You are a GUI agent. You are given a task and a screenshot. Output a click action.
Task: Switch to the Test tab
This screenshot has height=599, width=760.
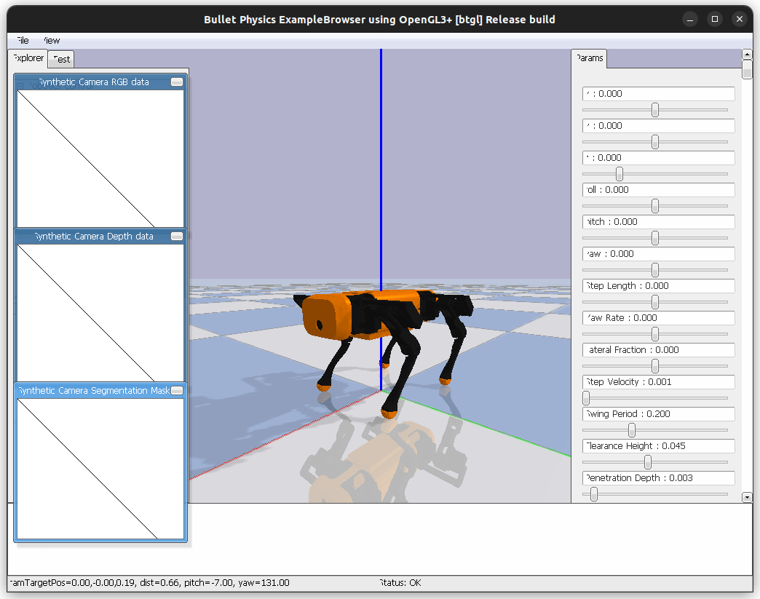(x=60, y=59)
